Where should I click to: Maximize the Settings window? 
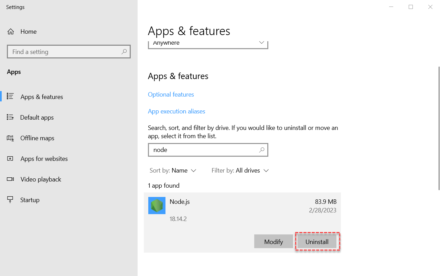411,7
